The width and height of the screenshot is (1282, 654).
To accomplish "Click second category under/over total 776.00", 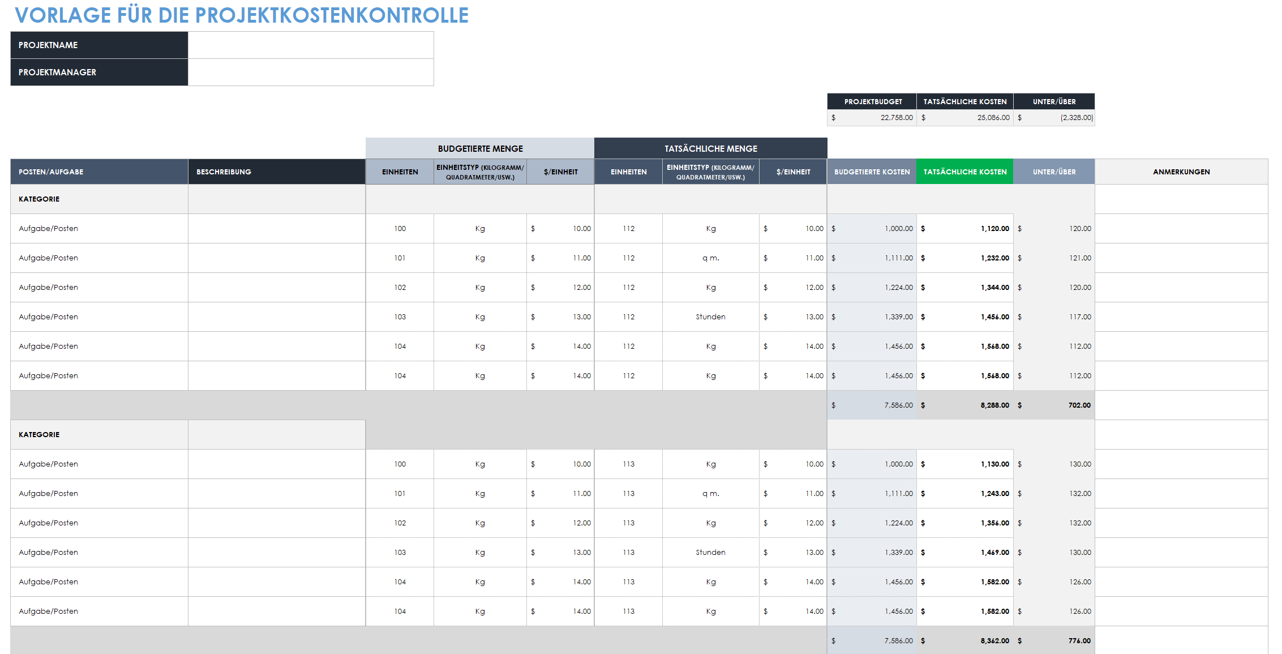I will pos(1054,641).
